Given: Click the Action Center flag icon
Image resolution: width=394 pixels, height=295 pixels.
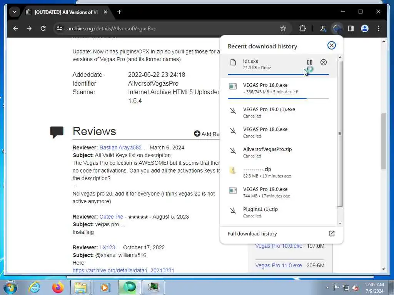Looking at the screenshot, I should [x=336, y=288].
